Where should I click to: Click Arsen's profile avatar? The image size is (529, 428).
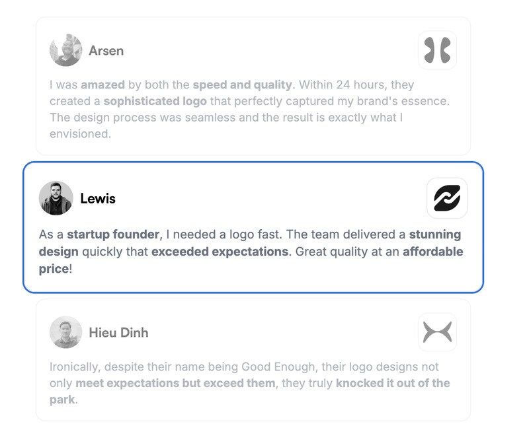pos(65,50)
